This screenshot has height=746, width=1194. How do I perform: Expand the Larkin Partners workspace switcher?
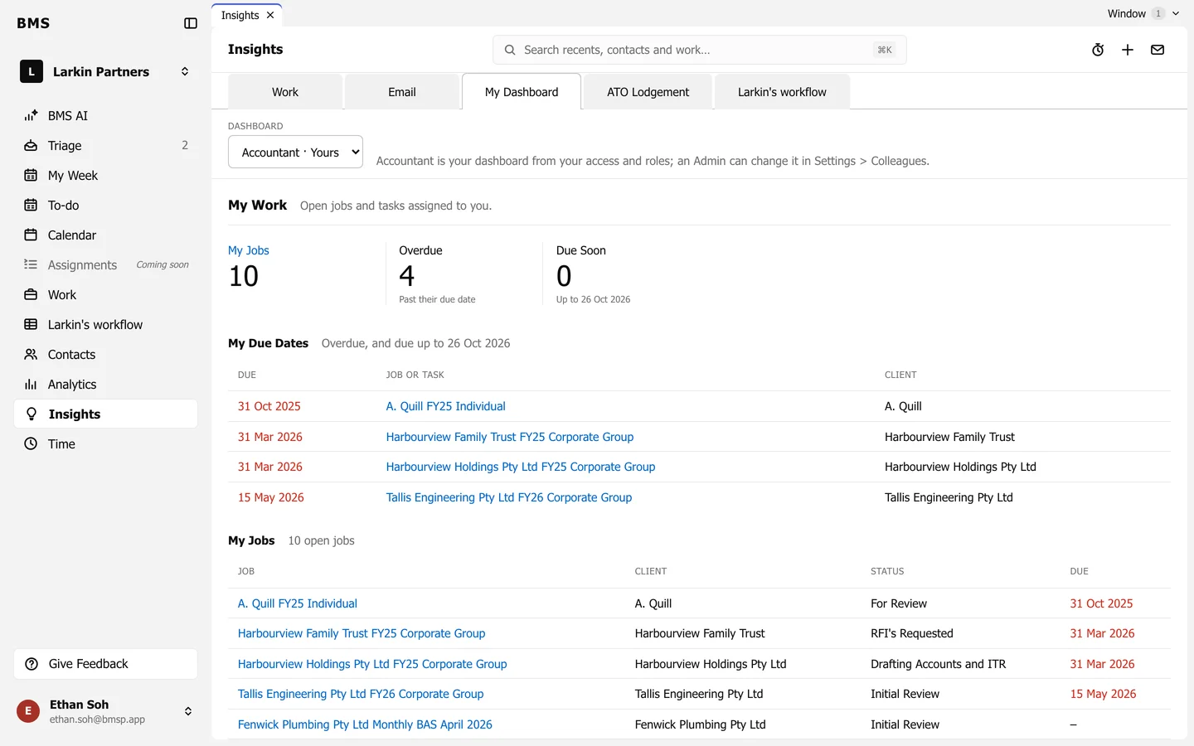point(185,71)
